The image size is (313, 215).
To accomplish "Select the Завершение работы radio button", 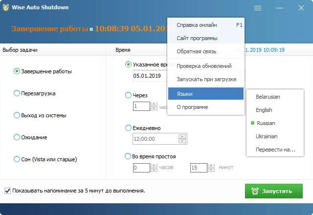I will tap(17, 71).
